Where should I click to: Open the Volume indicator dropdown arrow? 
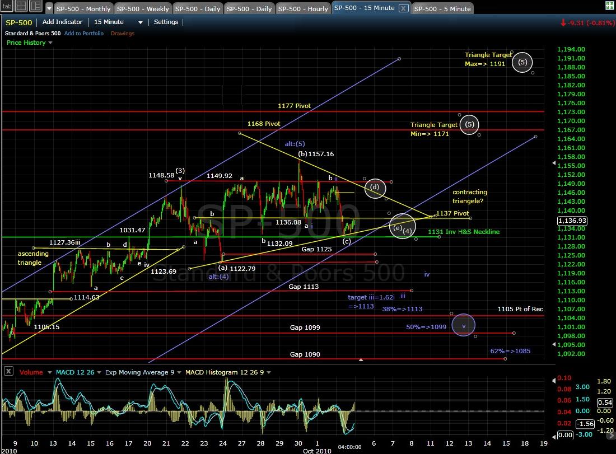pos(49,372)
